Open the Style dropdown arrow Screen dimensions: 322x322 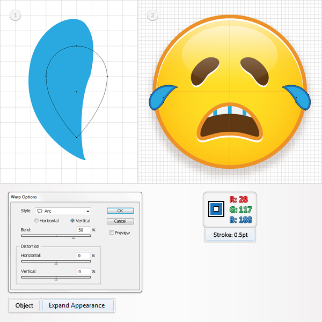tap(88, 211)
